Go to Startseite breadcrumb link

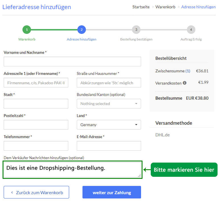[x=141, y=7]
